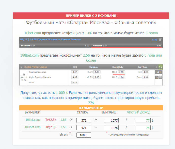Select Under 2.5 odds 1.84
175x149 pixels.
pos(121,77)
